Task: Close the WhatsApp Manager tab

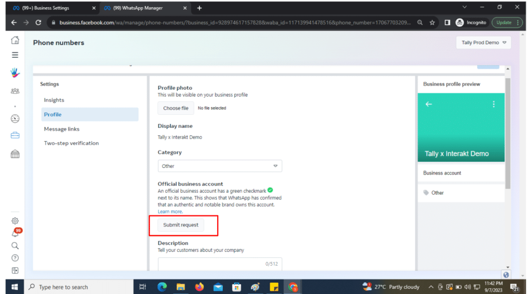Action: 185,8
